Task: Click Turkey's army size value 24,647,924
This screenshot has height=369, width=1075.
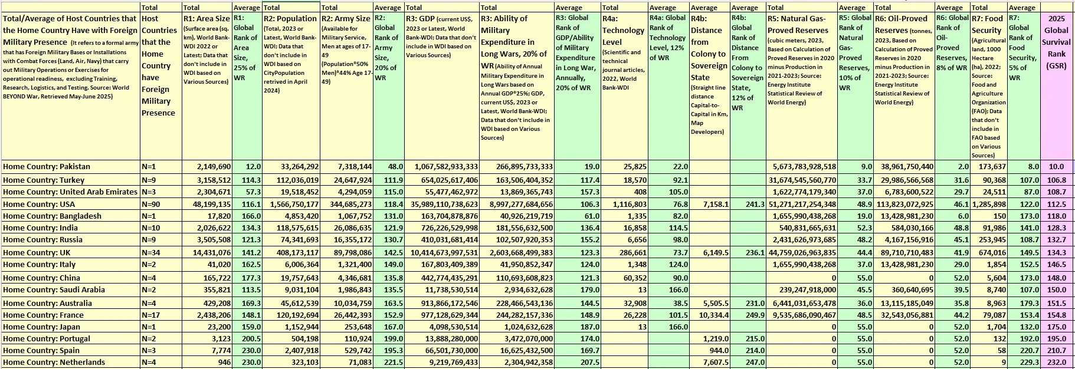Action: pos(346,180)
